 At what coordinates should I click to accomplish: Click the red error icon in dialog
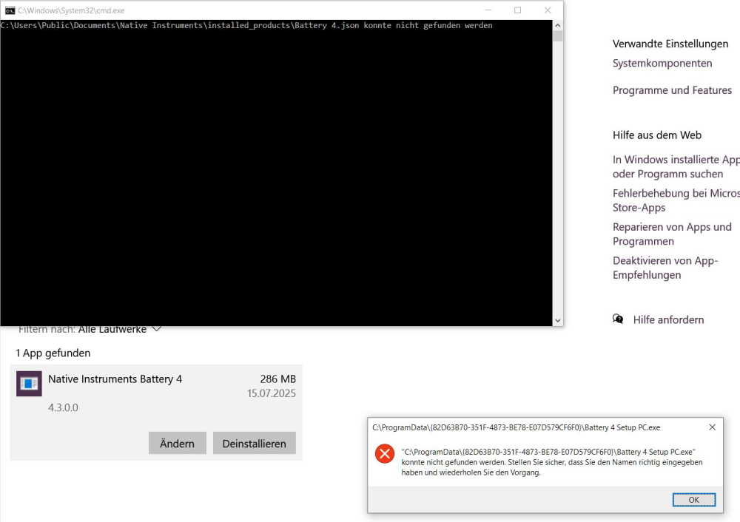coord(385,454)
